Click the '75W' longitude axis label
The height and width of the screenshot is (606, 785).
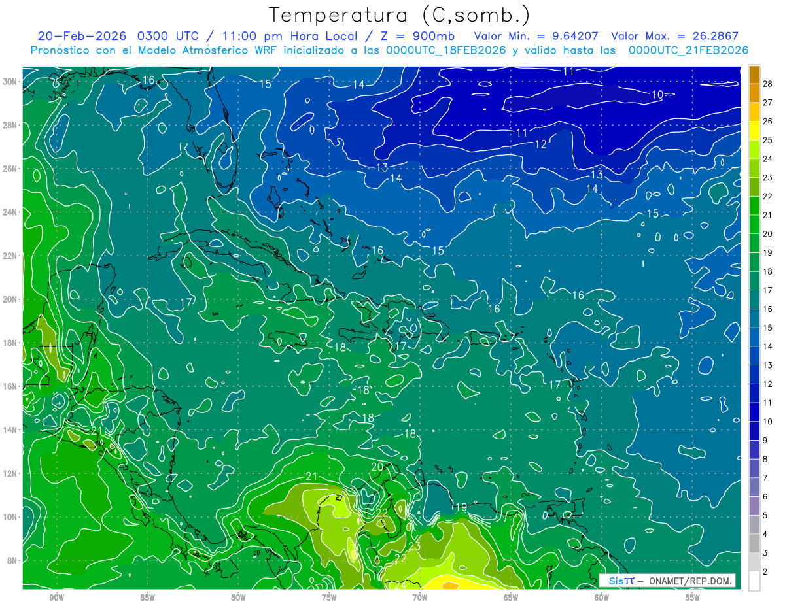[x=329, y=598]
